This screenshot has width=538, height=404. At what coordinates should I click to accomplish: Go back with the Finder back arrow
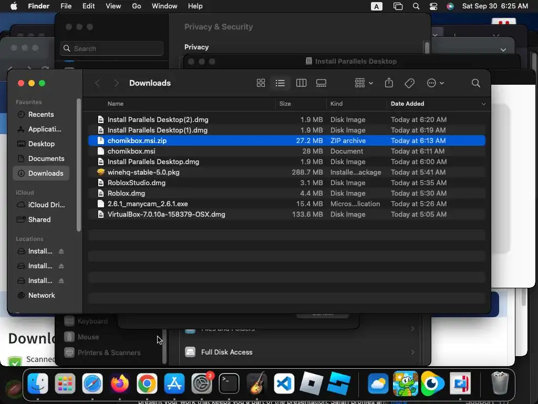98,83
